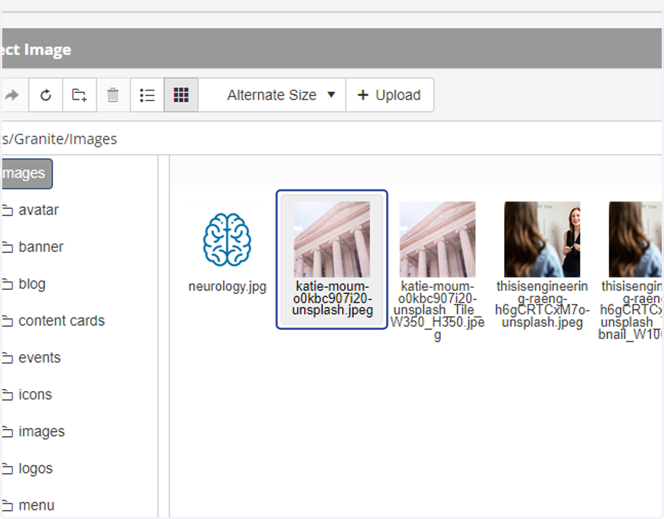Open the lowercase images folder

[x=41, y=432]
